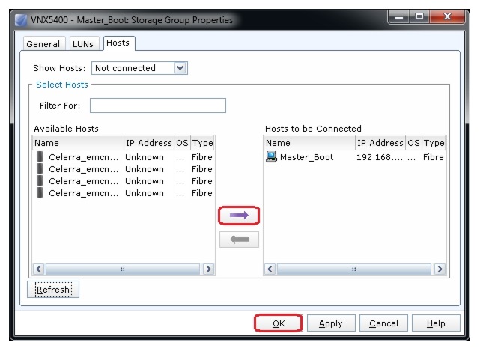480x351 pixels.
Task: Click the Cancel button
Action: click(383, 323)
